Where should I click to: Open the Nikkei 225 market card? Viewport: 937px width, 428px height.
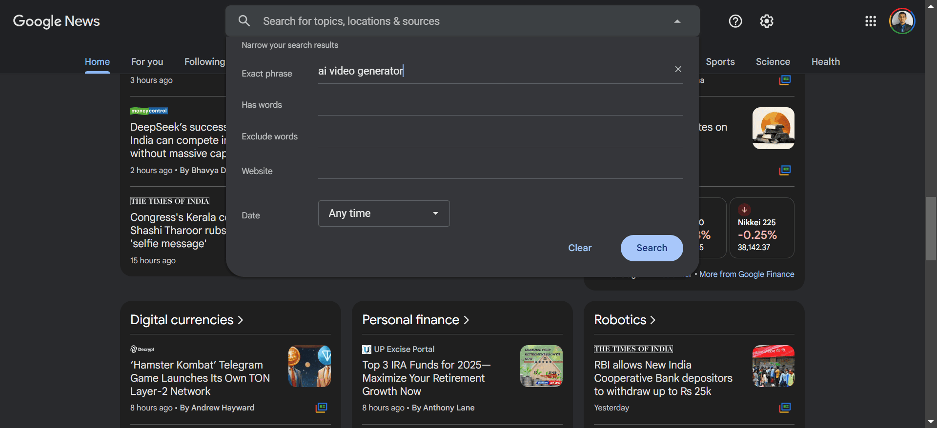point(762,228)
